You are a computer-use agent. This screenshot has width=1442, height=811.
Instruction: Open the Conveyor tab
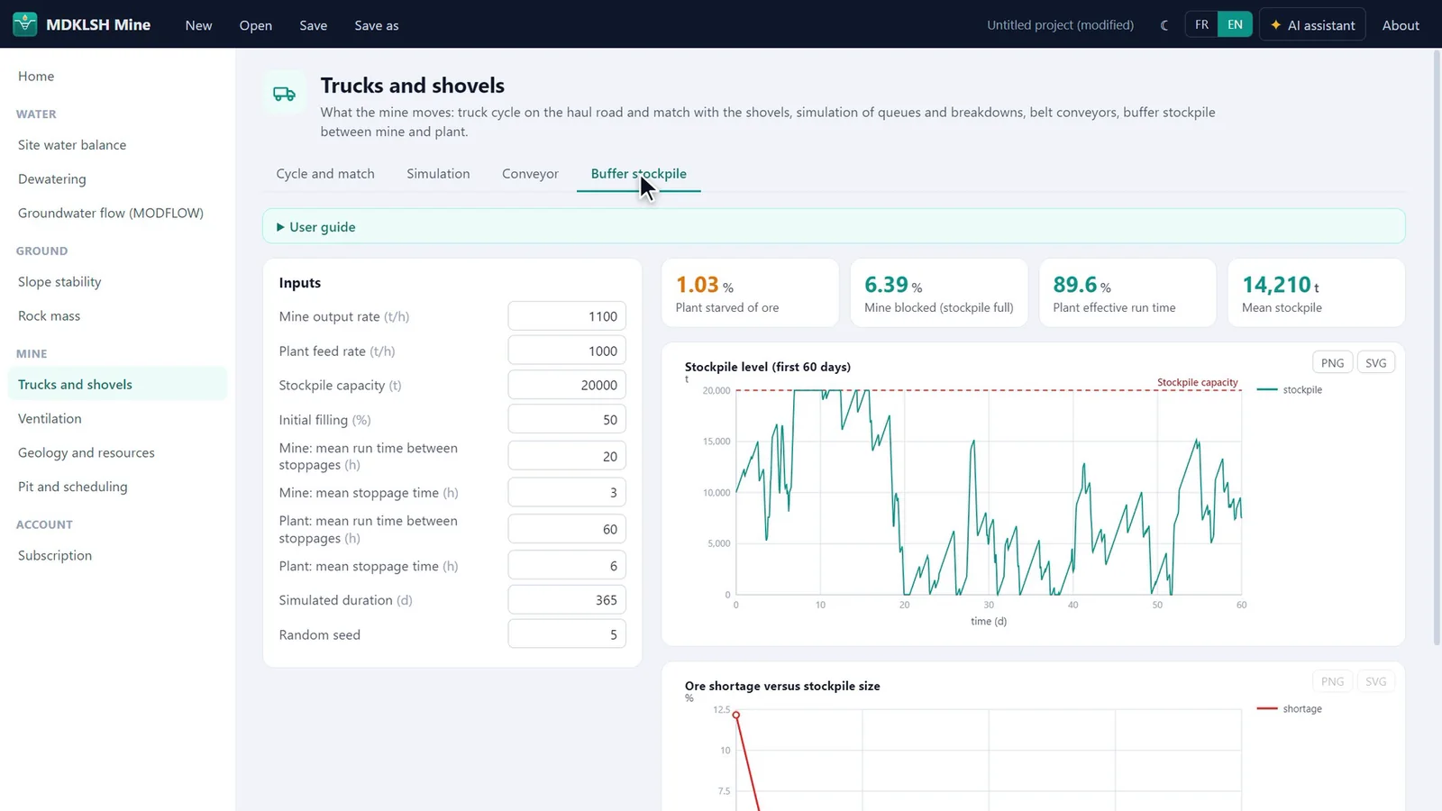tap(530, 173)
